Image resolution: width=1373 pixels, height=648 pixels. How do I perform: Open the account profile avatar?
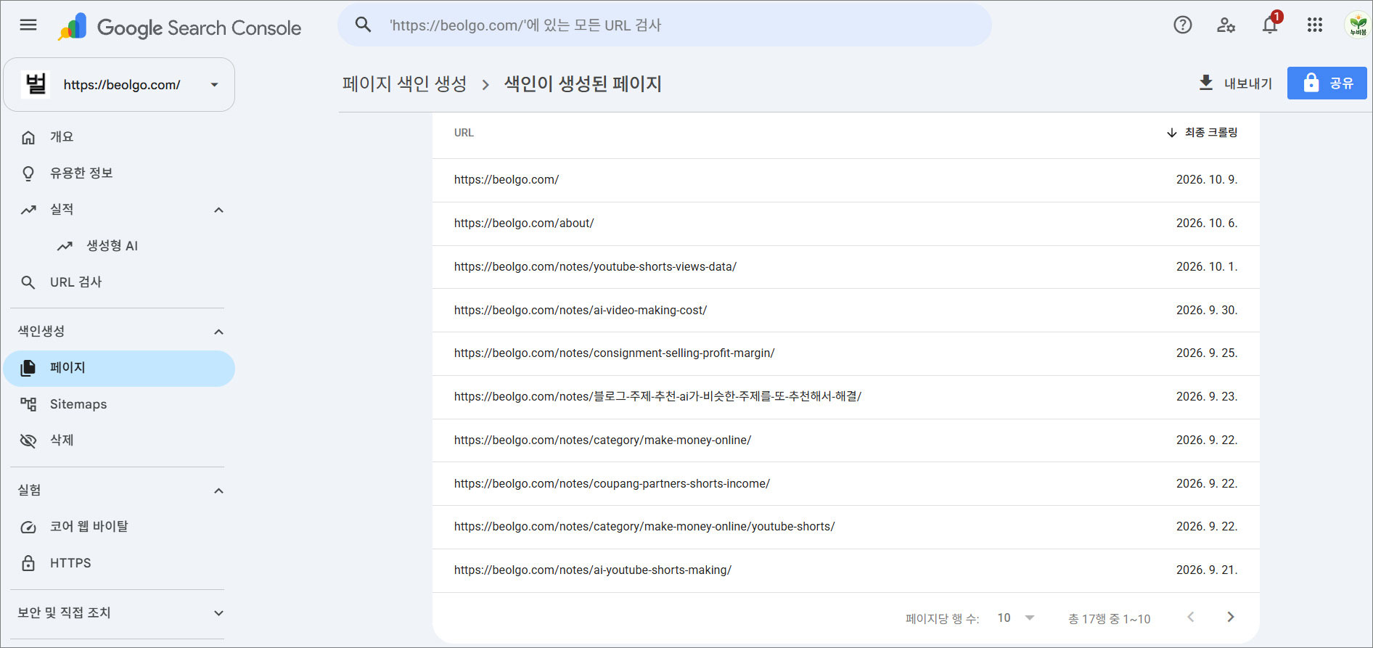point(1358,25)
